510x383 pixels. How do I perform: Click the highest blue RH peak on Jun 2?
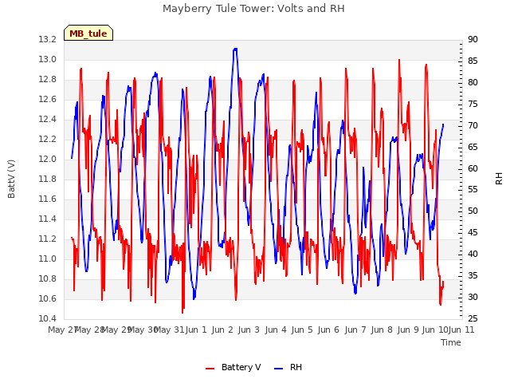(x=235, y=49)
